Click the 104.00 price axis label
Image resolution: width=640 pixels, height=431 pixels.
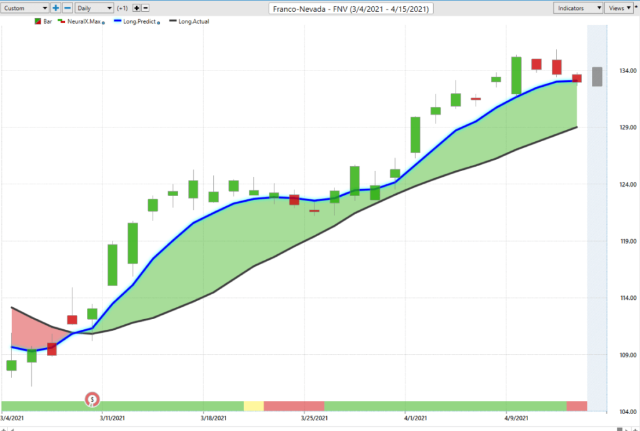627,412
